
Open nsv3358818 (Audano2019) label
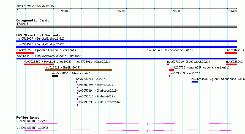(96, 96)
